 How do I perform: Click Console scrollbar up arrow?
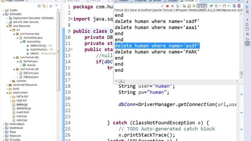pos(241,14)
